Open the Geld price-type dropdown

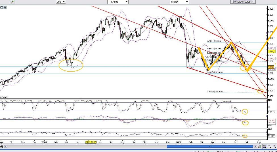[61, 2]
